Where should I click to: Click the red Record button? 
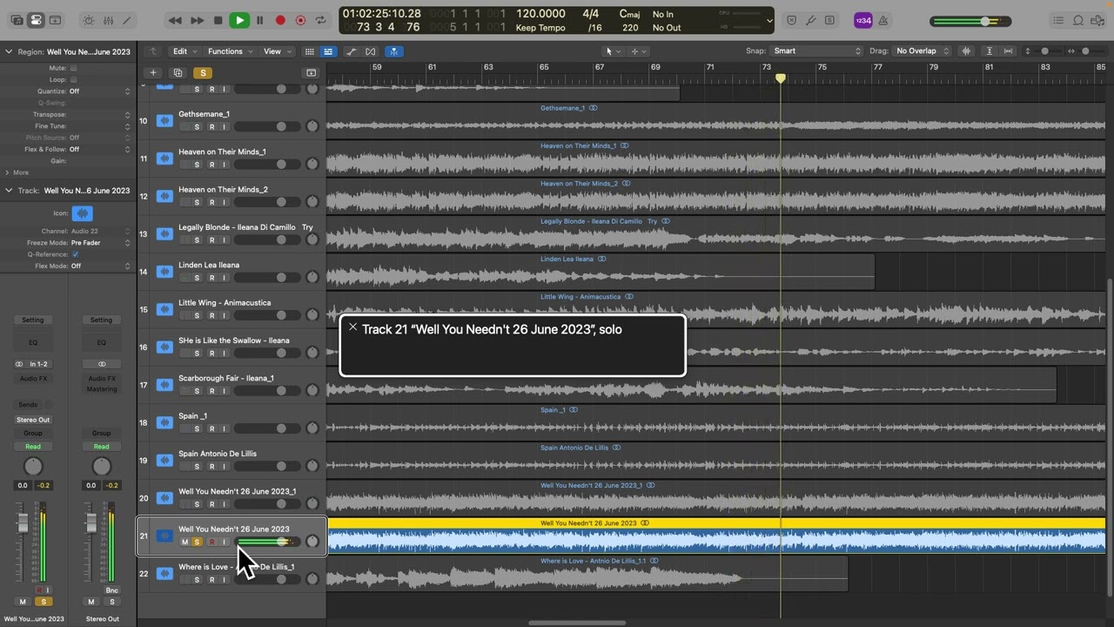coord(280,20)
